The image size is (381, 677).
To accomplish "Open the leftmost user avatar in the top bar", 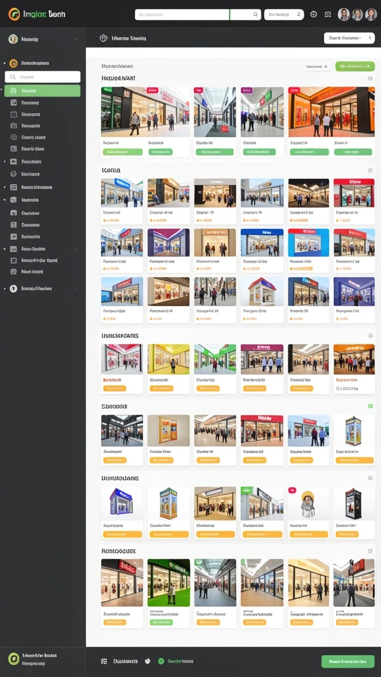I will tap(343, 15).
